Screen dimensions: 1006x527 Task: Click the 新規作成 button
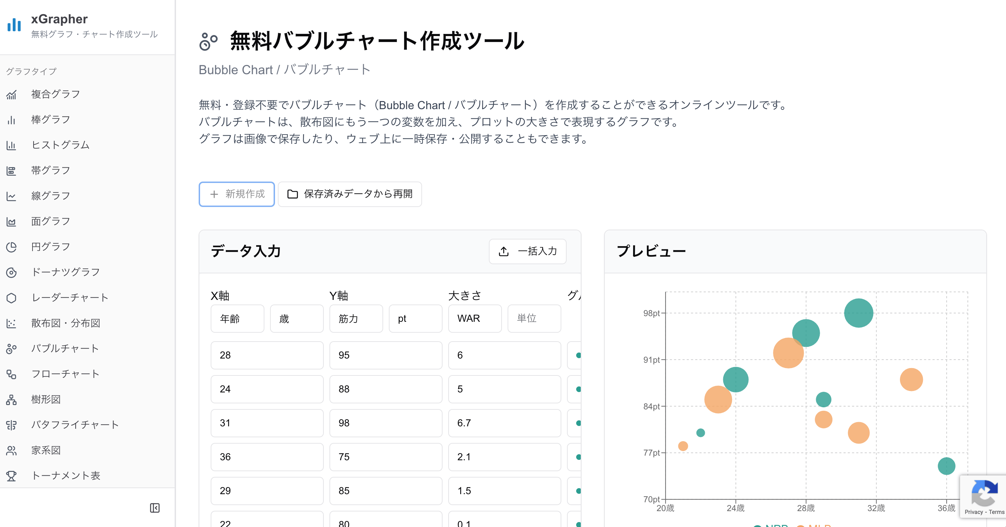click(x=236, y=194)
